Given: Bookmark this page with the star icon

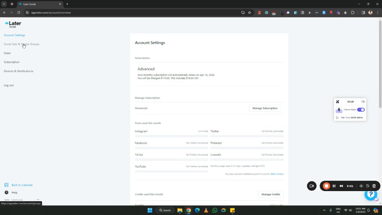Looking at the screenshot, I should coord(250,12).
